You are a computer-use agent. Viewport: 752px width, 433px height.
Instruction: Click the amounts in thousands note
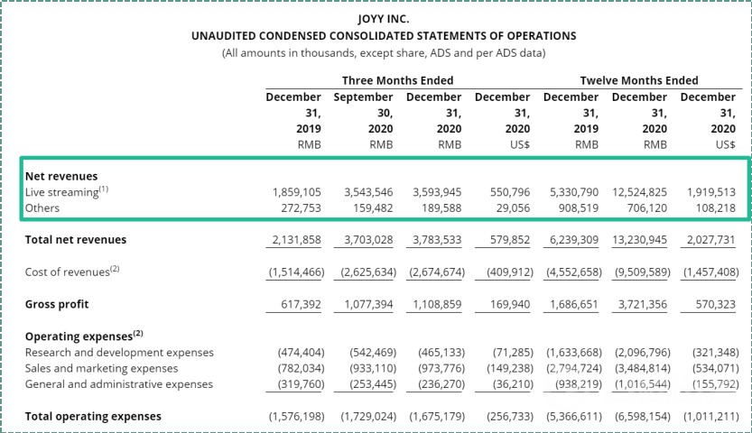tap(384, 53)
